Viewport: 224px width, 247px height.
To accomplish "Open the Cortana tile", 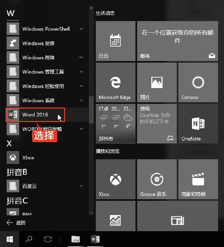I will point(198,82).
